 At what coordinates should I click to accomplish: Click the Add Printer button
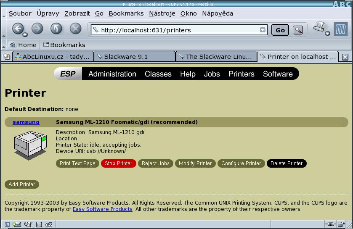[x=22, y=184]
